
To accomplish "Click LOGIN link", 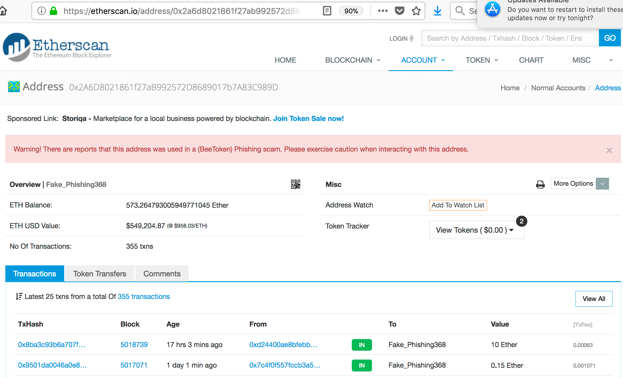I will [401, 38].
